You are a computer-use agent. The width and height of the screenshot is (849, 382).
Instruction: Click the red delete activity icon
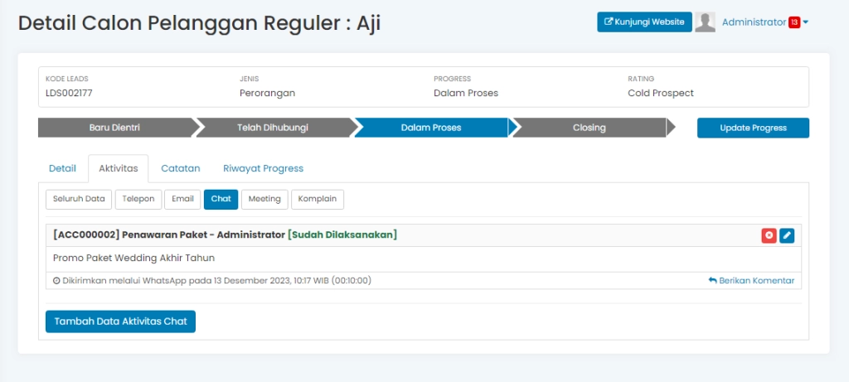coord(769,235)
